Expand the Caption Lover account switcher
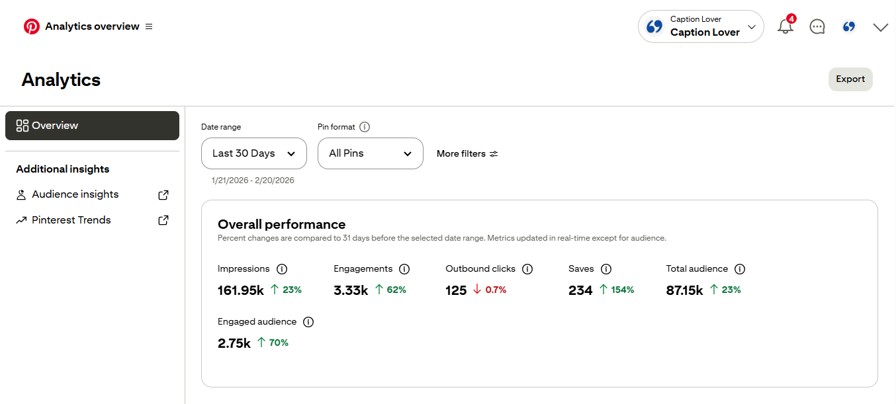This screenshot has height=404, width=896. 701,27
